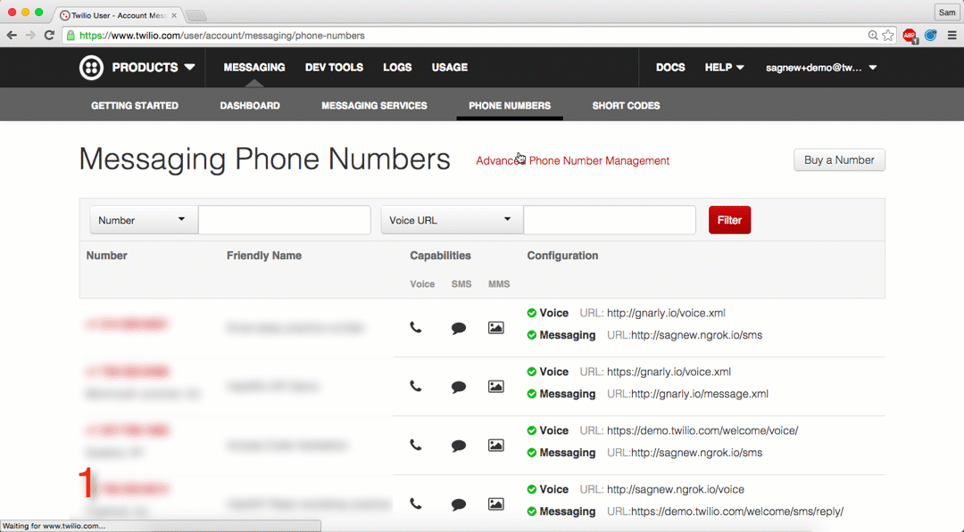Image resolution: width=964 pixels, height=532 pixels.
Task: Click MMS image icon in gnarly.io/message.xml row
Action: (x=496, y=387)
